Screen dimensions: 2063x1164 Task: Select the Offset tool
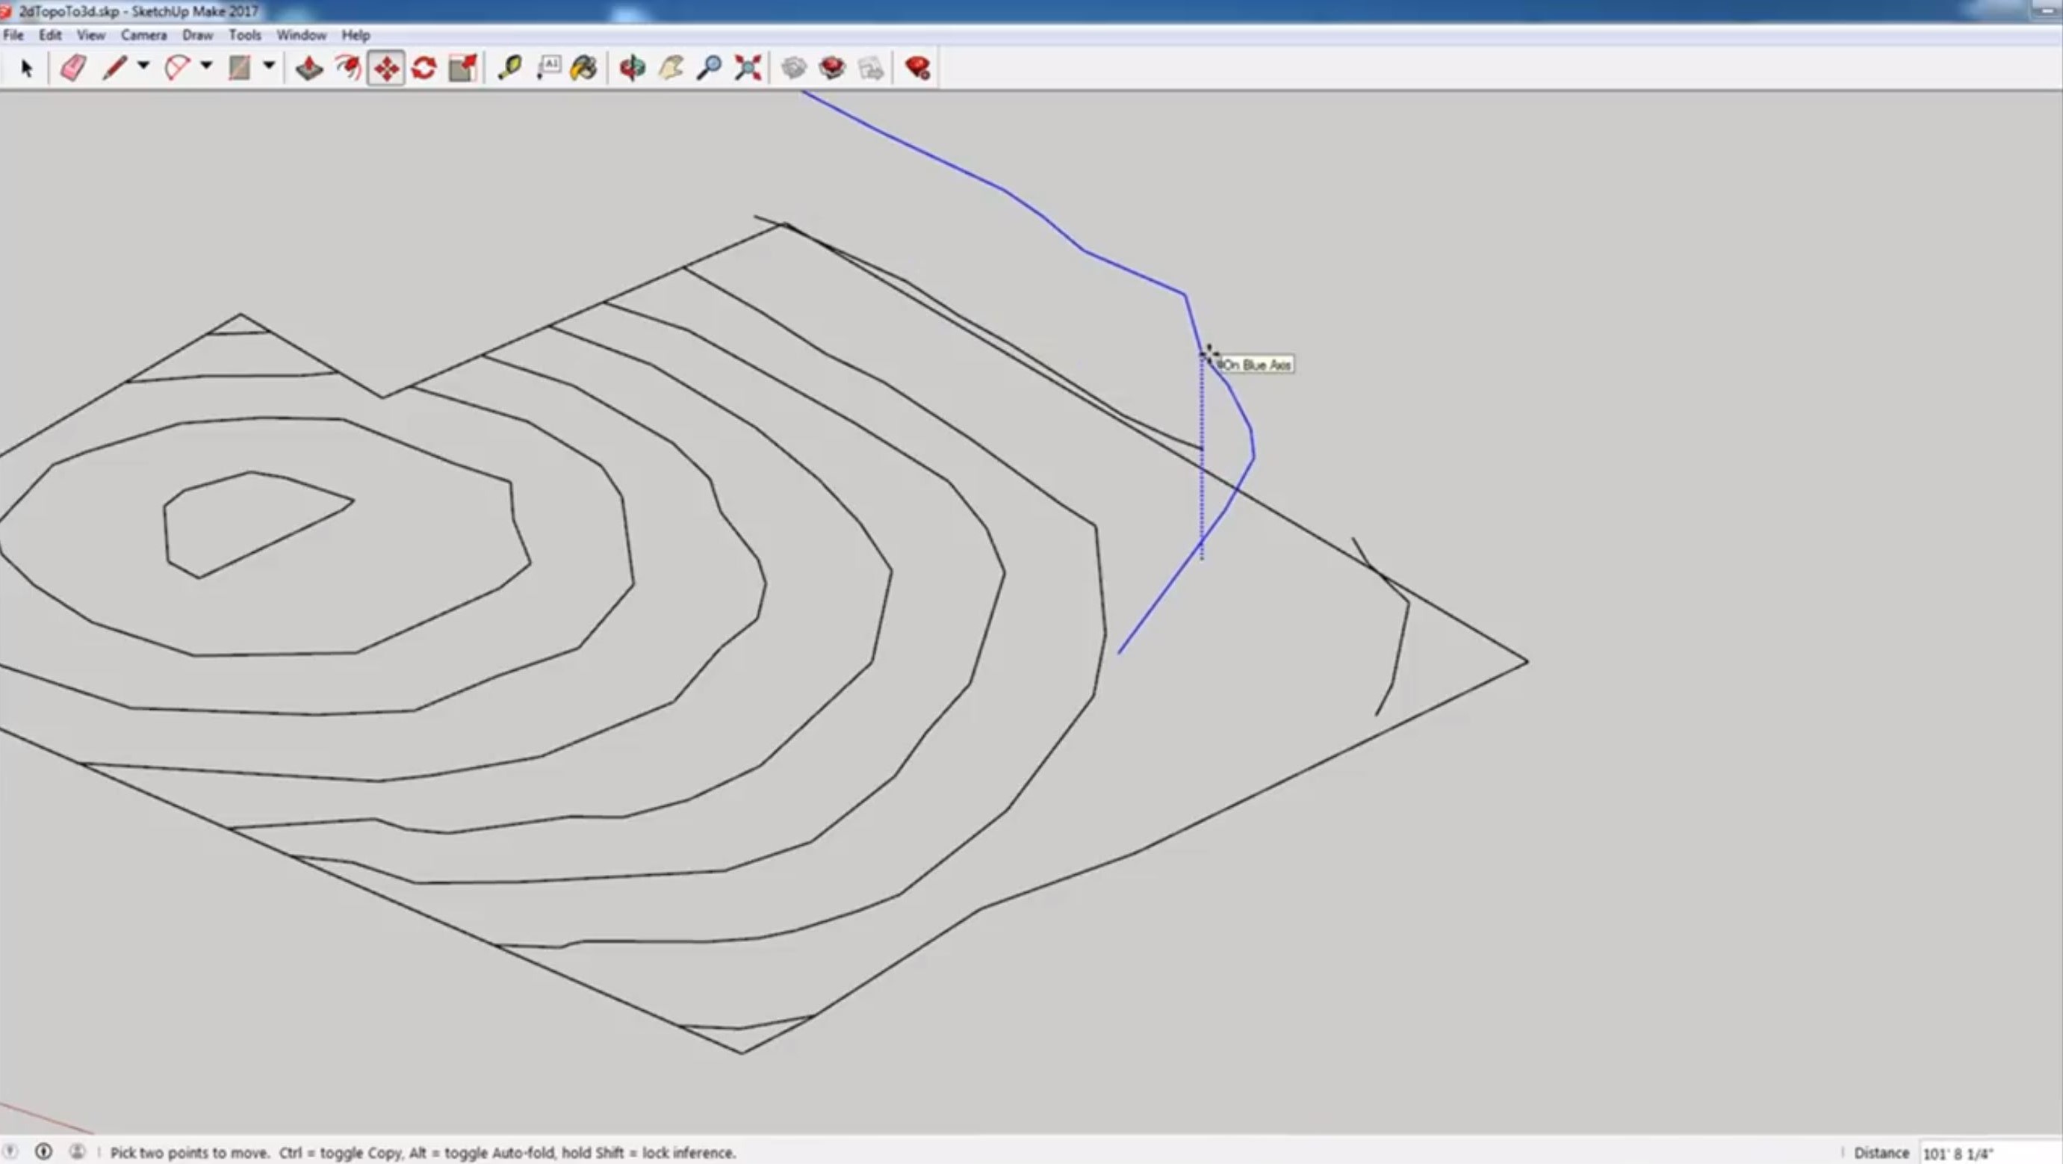point(347,68)
